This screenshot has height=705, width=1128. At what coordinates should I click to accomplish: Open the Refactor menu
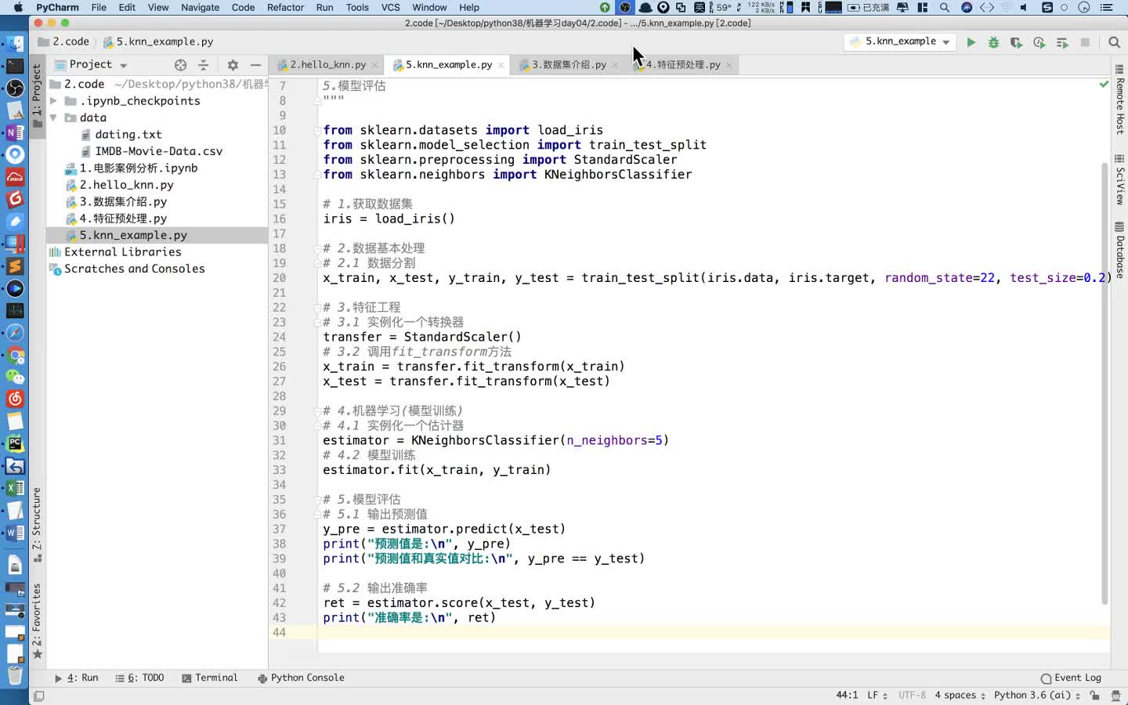click(x=285, y=7)
